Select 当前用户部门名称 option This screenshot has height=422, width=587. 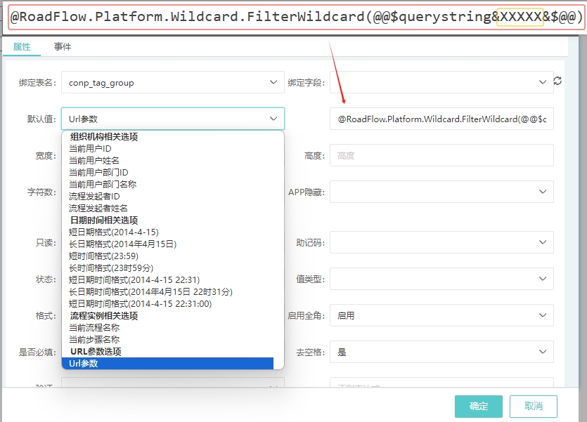click(167, 184)
